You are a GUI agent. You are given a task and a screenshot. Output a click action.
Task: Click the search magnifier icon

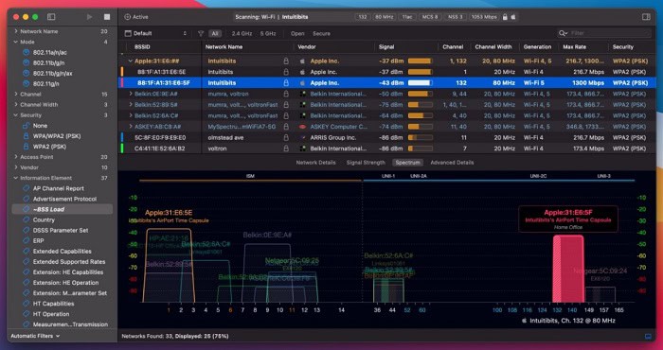[563, 33]
